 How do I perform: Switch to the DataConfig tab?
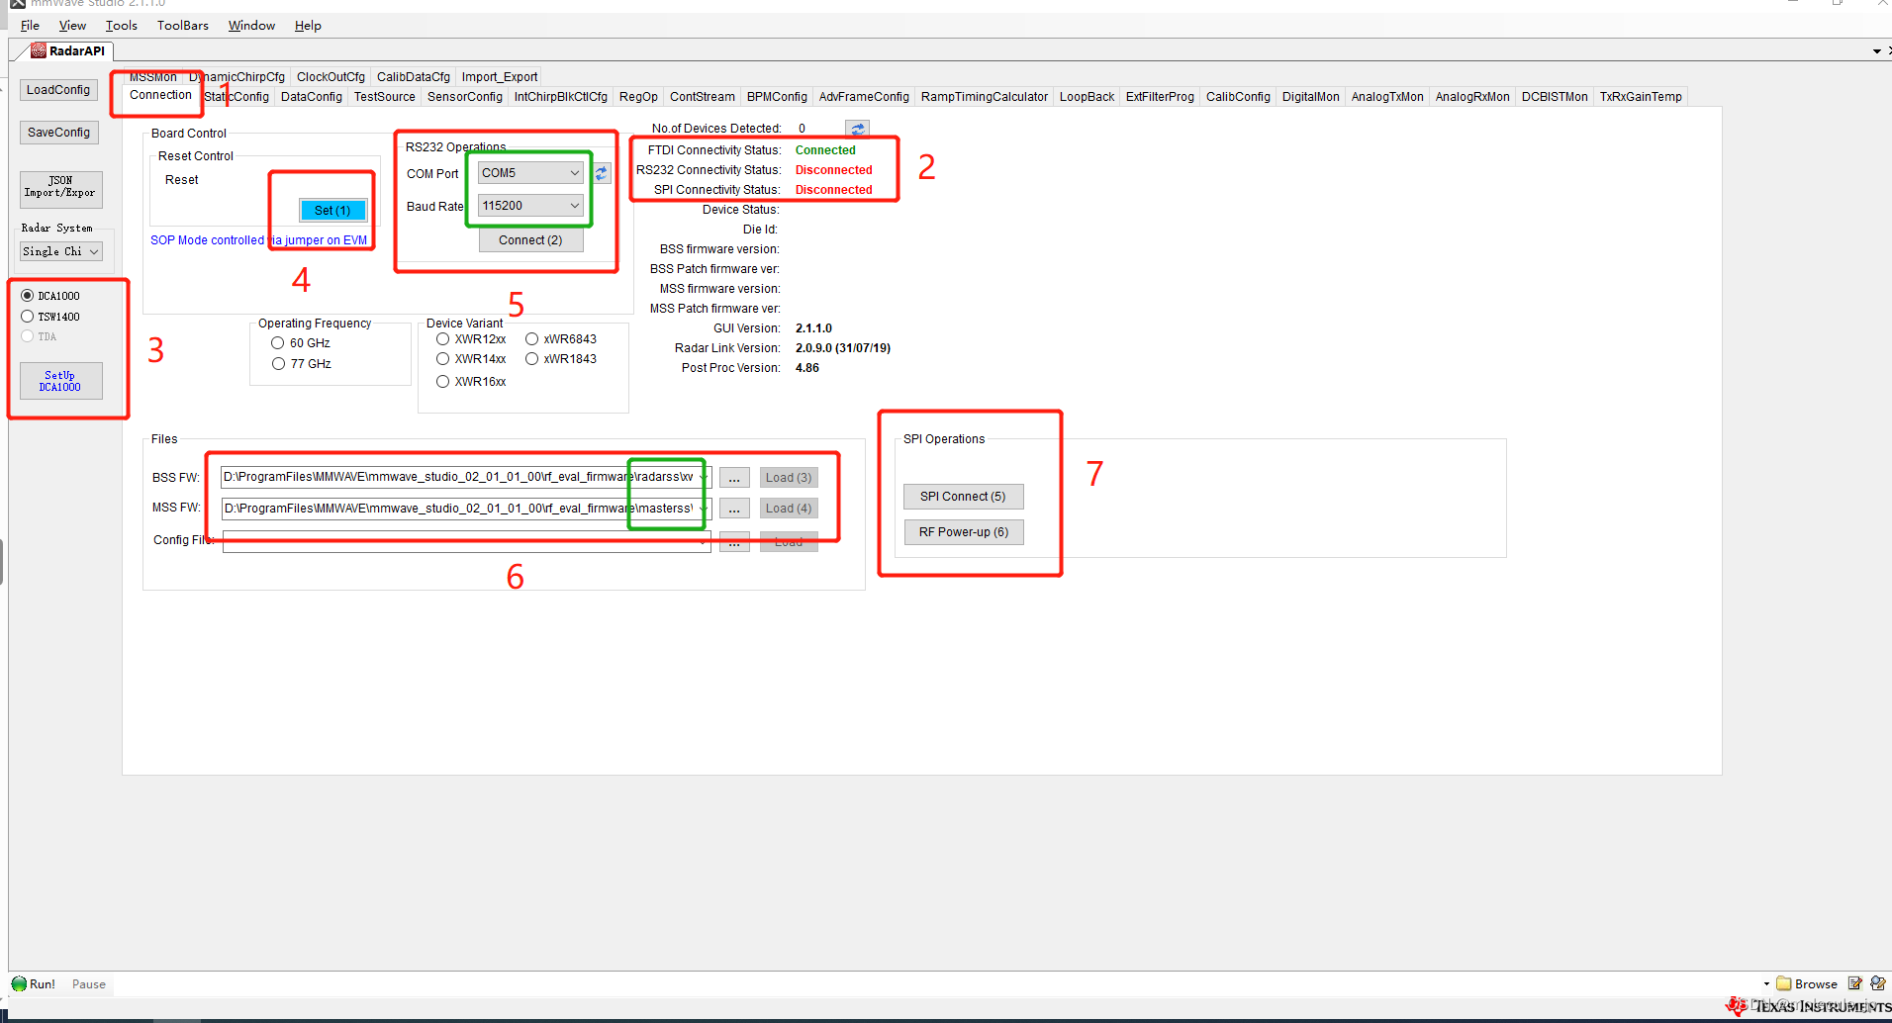[x=312, y=97]
